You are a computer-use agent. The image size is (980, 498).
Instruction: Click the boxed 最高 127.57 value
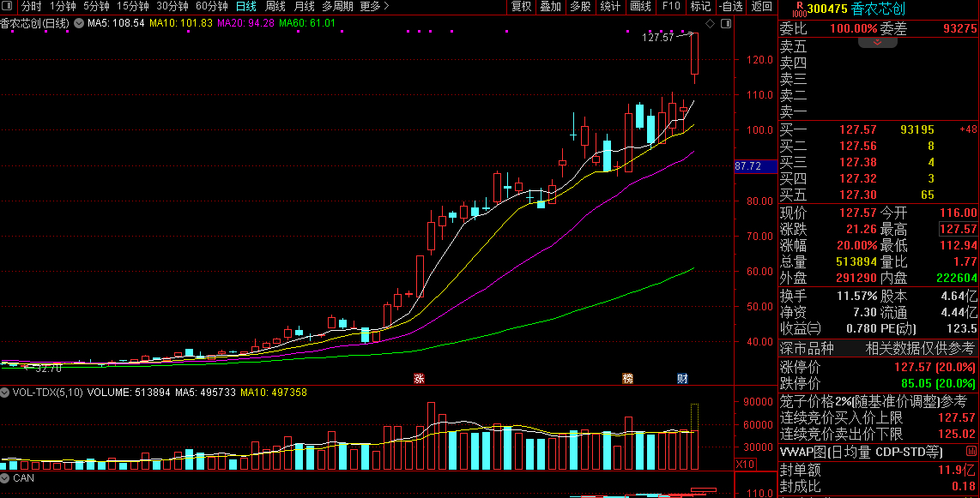[x=959, y=229]
